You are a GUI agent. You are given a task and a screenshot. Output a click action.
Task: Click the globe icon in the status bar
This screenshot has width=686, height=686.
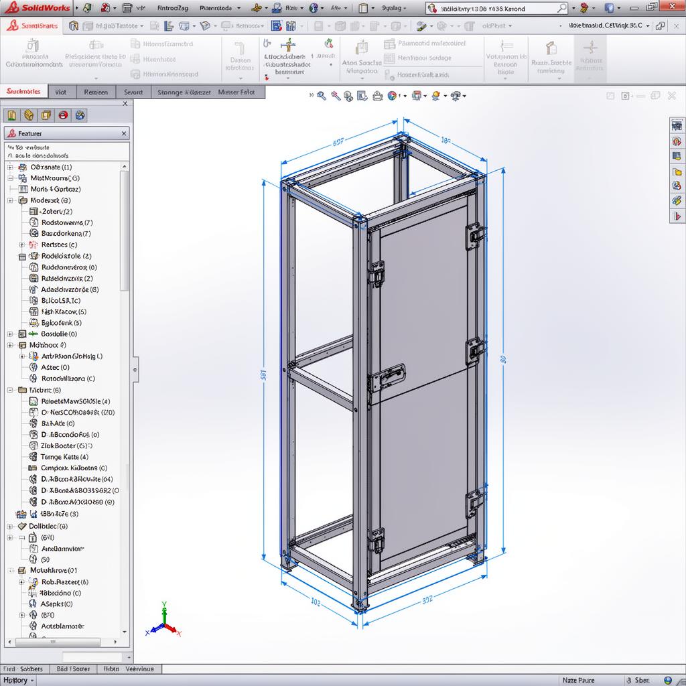(668, 681)
